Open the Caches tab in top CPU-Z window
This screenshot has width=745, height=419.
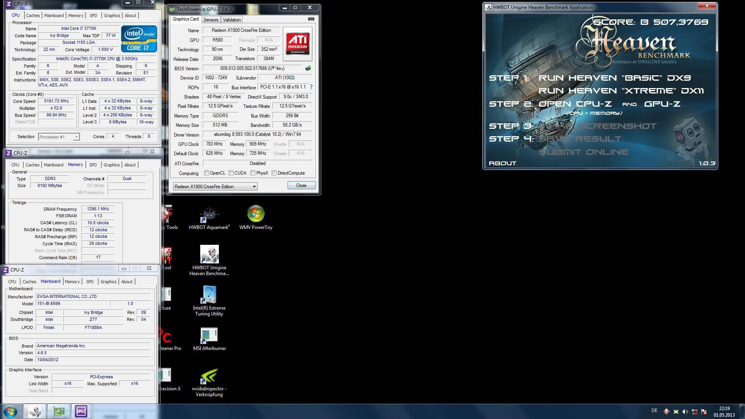[x=33, y=16]
